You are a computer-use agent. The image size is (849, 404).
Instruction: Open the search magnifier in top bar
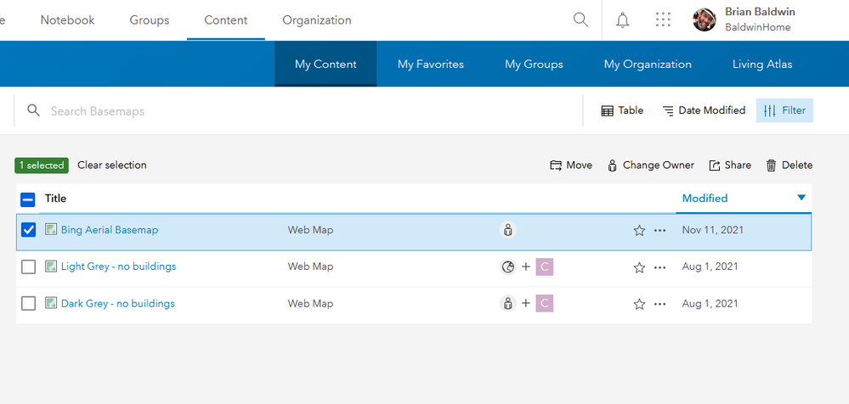(x=580, y=20)
